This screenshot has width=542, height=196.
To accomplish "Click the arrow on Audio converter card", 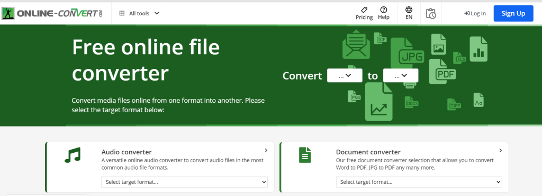I will (x=266, y=150).
